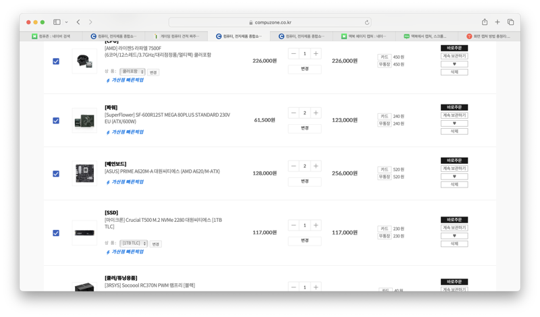Open the cooler option dropdown for the CPU
540x317 pixels.
[132, 71]
